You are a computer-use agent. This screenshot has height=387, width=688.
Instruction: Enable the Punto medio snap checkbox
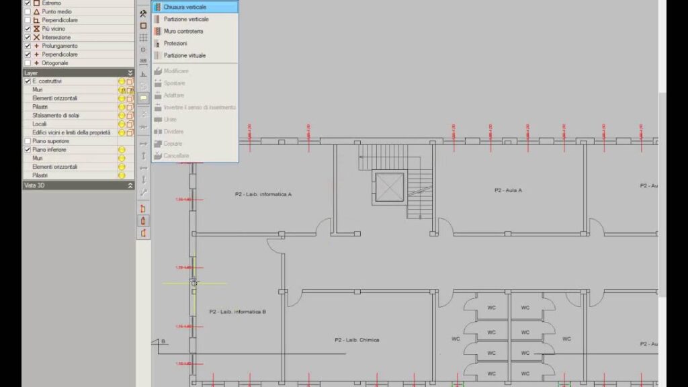[x=28, y=12]
